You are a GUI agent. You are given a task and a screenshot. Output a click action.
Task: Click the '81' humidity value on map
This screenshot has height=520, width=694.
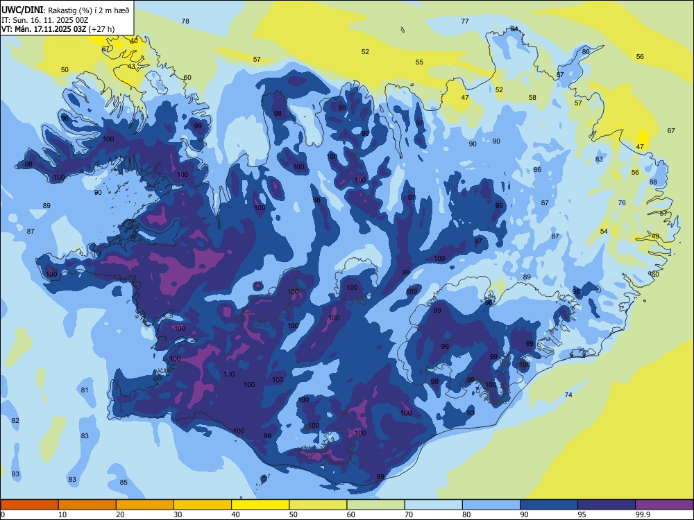[85, 390]
